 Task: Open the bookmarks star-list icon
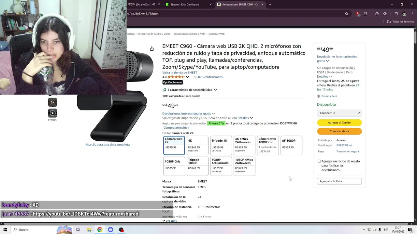click(x=385, y=14)
